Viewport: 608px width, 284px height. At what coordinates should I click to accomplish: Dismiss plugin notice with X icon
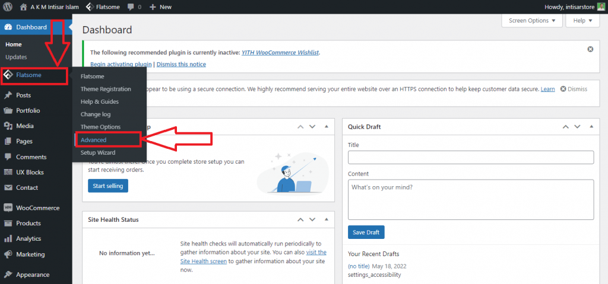(x=590, y=49)
